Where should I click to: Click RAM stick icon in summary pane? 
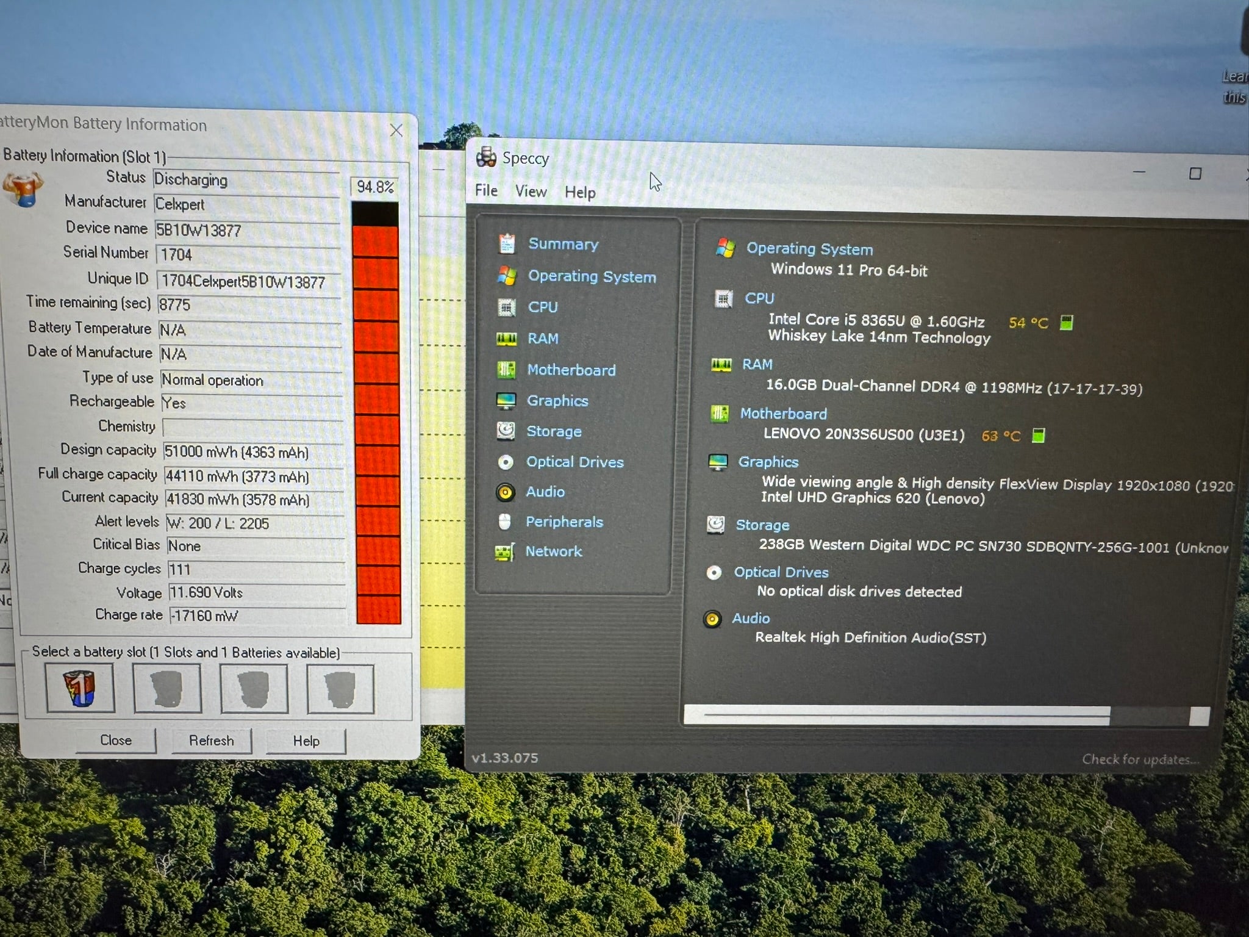point(721,365)
